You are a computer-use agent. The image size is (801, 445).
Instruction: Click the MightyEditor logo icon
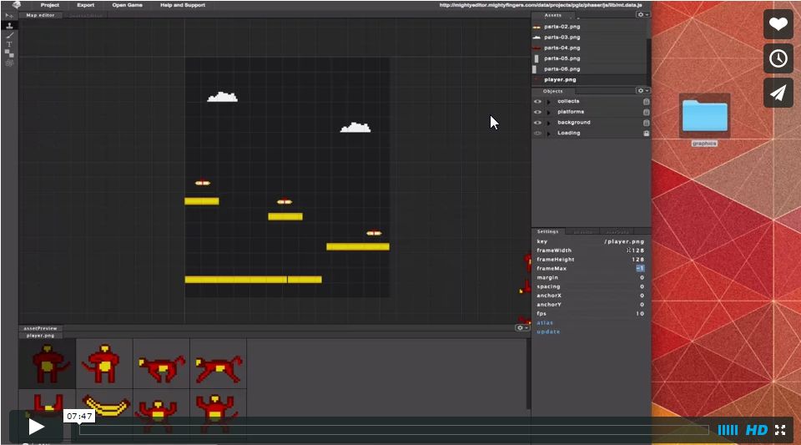tap(17, 5)
